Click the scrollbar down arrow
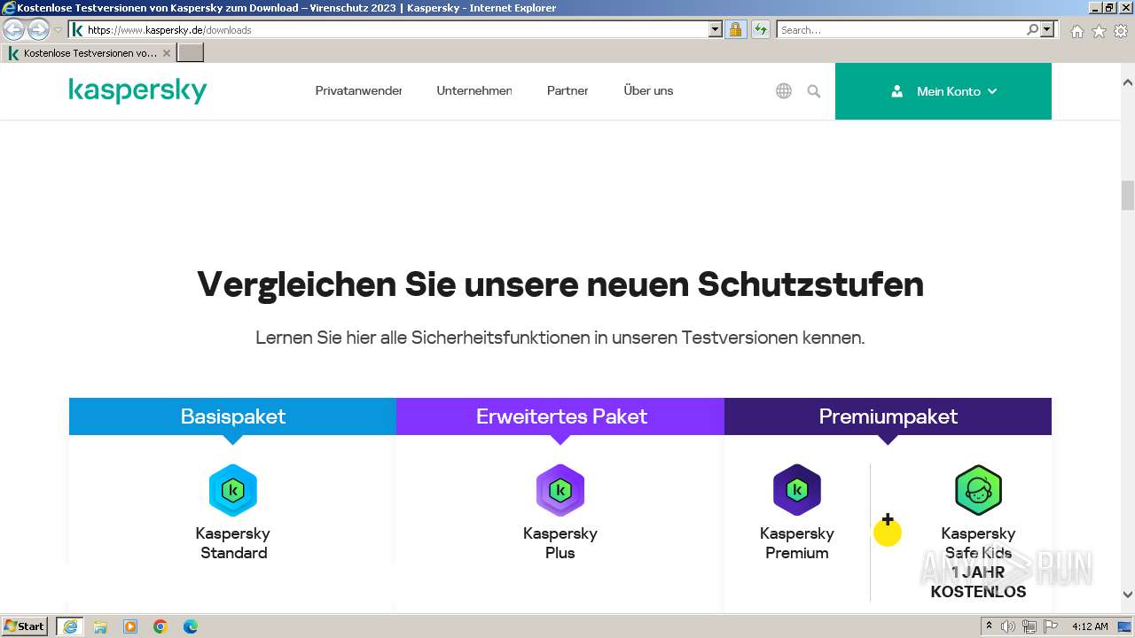This screenshot has height=638, width=1135. (1128, 595)
